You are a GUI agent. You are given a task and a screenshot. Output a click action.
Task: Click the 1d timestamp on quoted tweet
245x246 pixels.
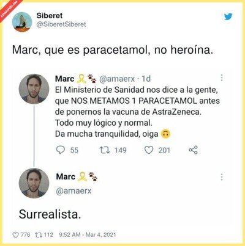[146, 79]
